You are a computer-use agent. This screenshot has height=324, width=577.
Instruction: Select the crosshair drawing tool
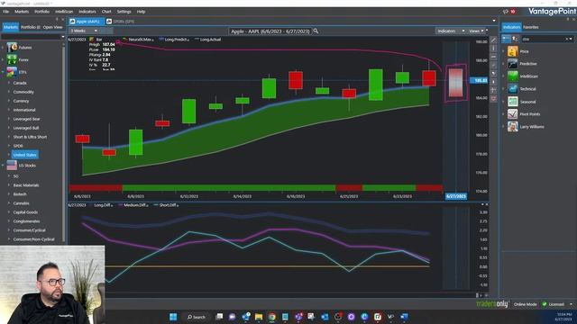pyautogui.click(x=493, y=90)
